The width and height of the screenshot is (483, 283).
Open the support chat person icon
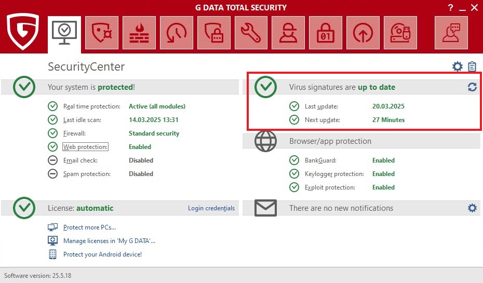point(451,33)
